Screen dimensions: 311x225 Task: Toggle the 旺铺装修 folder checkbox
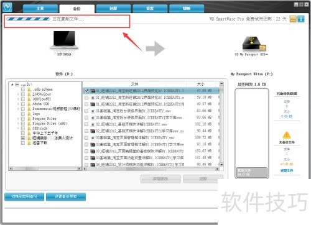coord(23,138)
